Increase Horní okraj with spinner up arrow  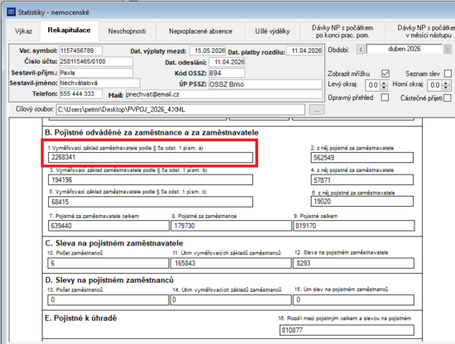(x=446, y=83)
